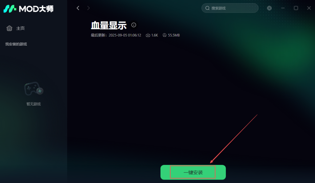Minimize the MOD大师 window

[283, 8]
